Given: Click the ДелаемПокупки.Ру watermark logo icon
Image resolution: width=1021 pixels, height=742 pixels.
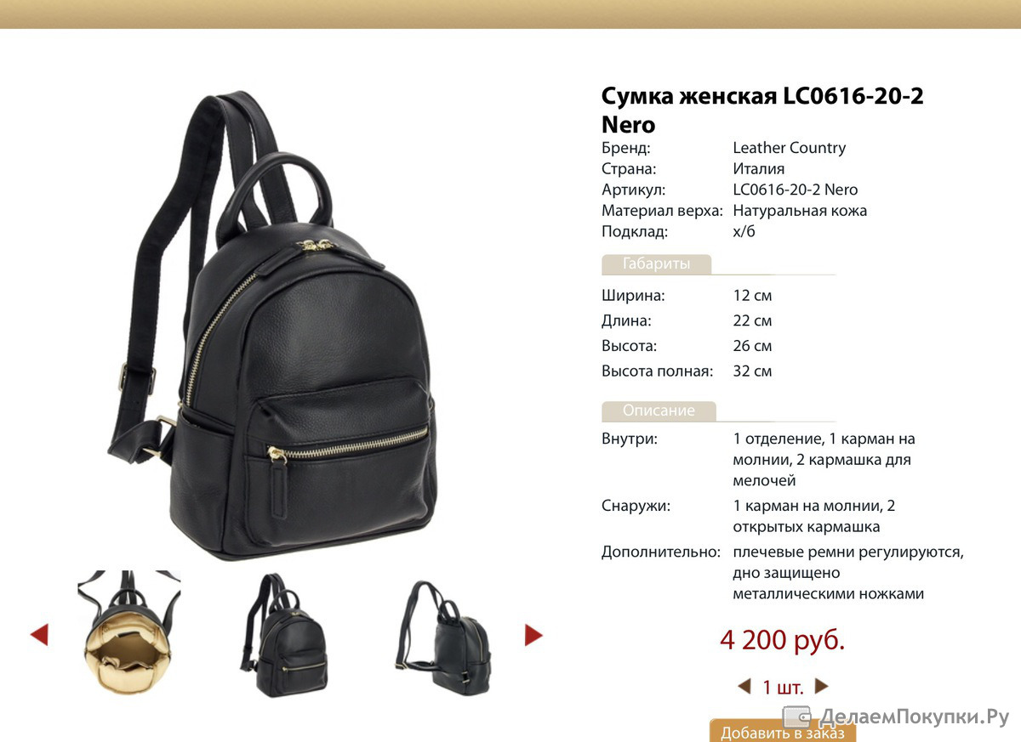Looking at the screenshot, I should [797, 716].
